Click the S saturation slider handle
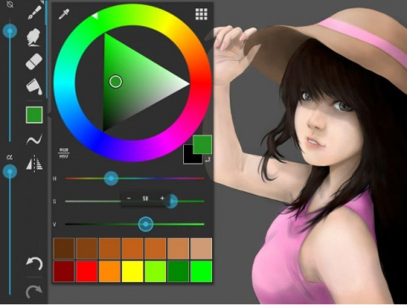This screenshot has height=305, width=407. pyautogui.click(x=171, y=202)
